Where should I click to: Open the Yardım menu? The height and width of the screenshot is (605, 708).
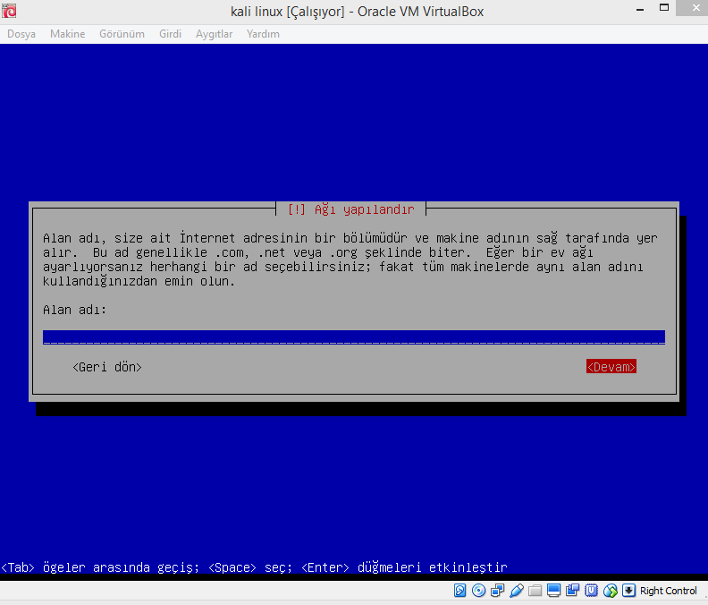263,34
